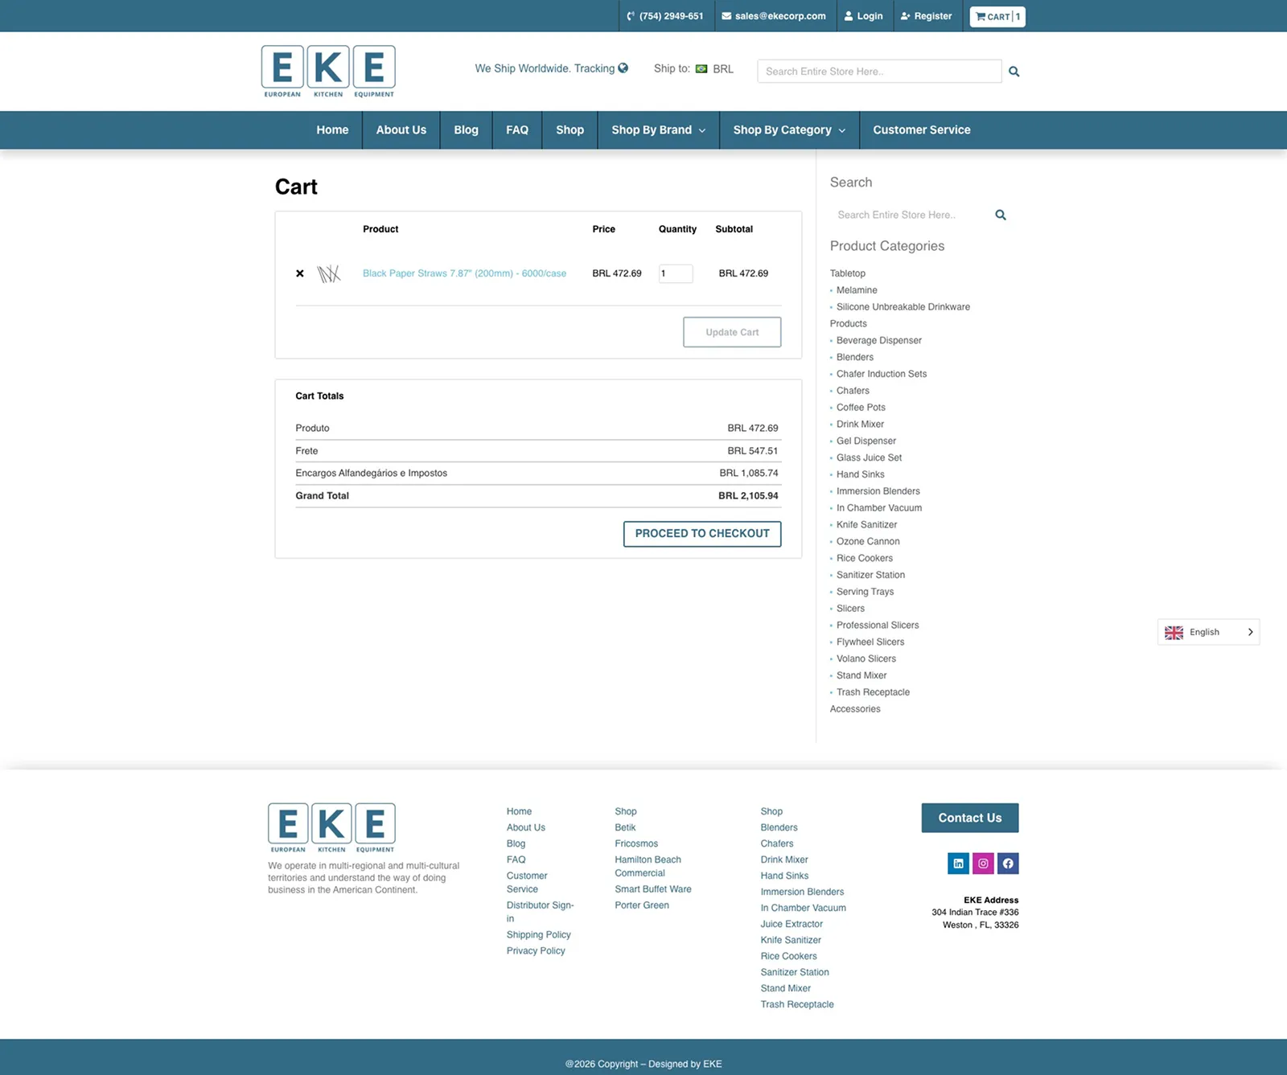
Task: Open the Instagram social icon
Action: pyautogui.click(x=983, y=864)
